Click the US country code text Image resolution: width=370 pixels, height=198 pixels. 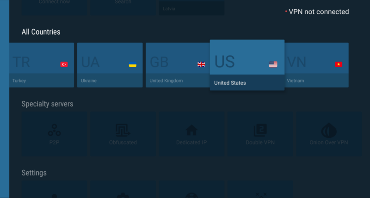pyautogui.click(x=225, y=62)
